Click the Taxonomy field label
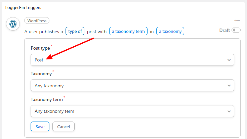The width and height of the screenshot is (247, 139). point(41,74)
